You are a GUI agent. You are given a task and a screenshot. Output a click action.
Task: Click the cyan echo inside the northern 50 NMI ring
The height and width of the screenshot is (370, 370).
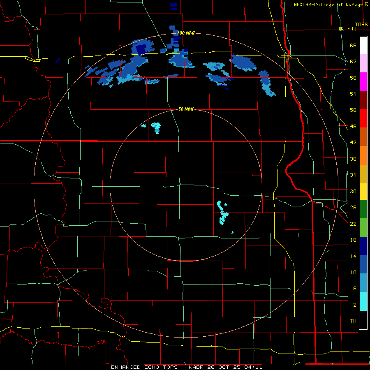tap(156, 127)
